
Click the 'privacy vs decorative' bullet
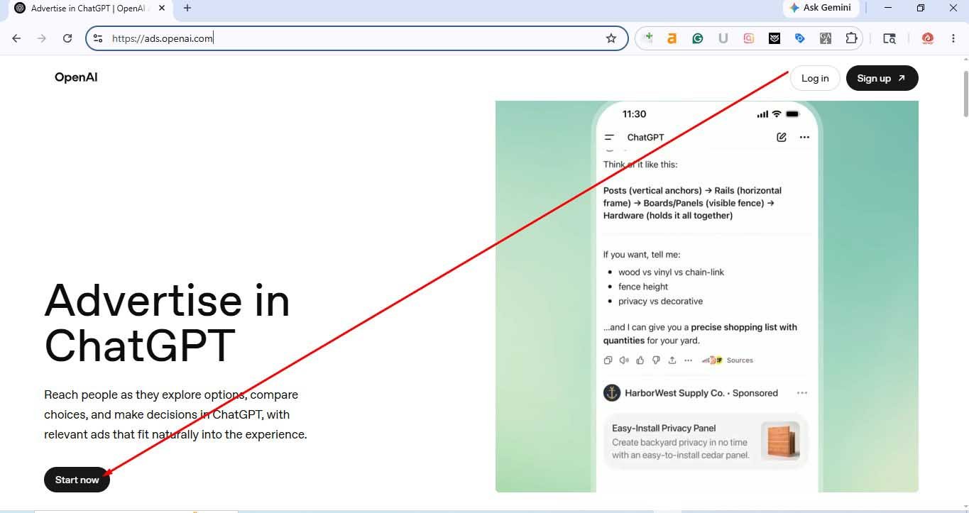click(660, 301)
